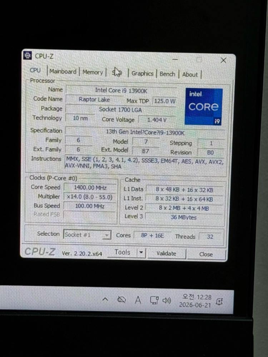Click the Bus Speed 100.00 MHz value
The height and width of the screenshot is (357, 268).
click(x=90, y=206)
